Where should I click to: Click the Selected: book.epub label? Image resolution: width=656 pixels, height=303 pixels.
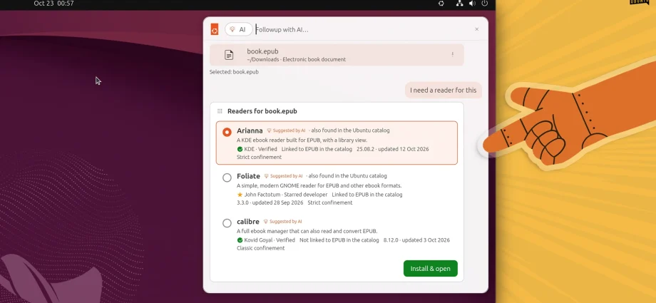click(234, 72)
